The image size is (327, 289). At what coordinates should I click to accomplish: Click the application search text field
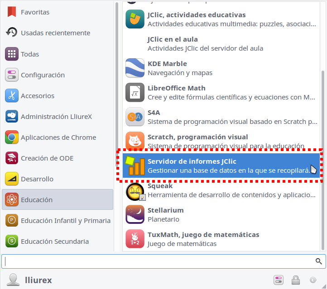tap(159, 261)
